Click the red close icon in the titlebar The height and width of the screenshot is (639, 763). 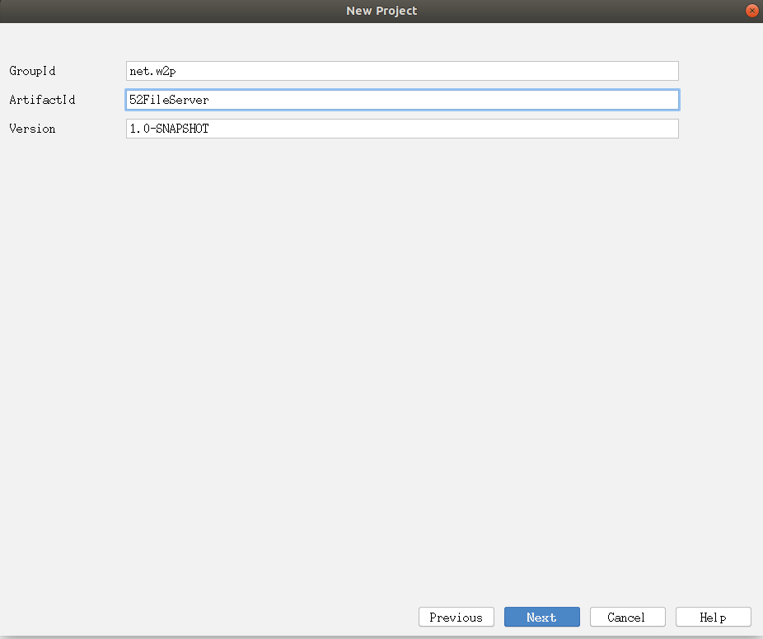click(x=751, y=11)
